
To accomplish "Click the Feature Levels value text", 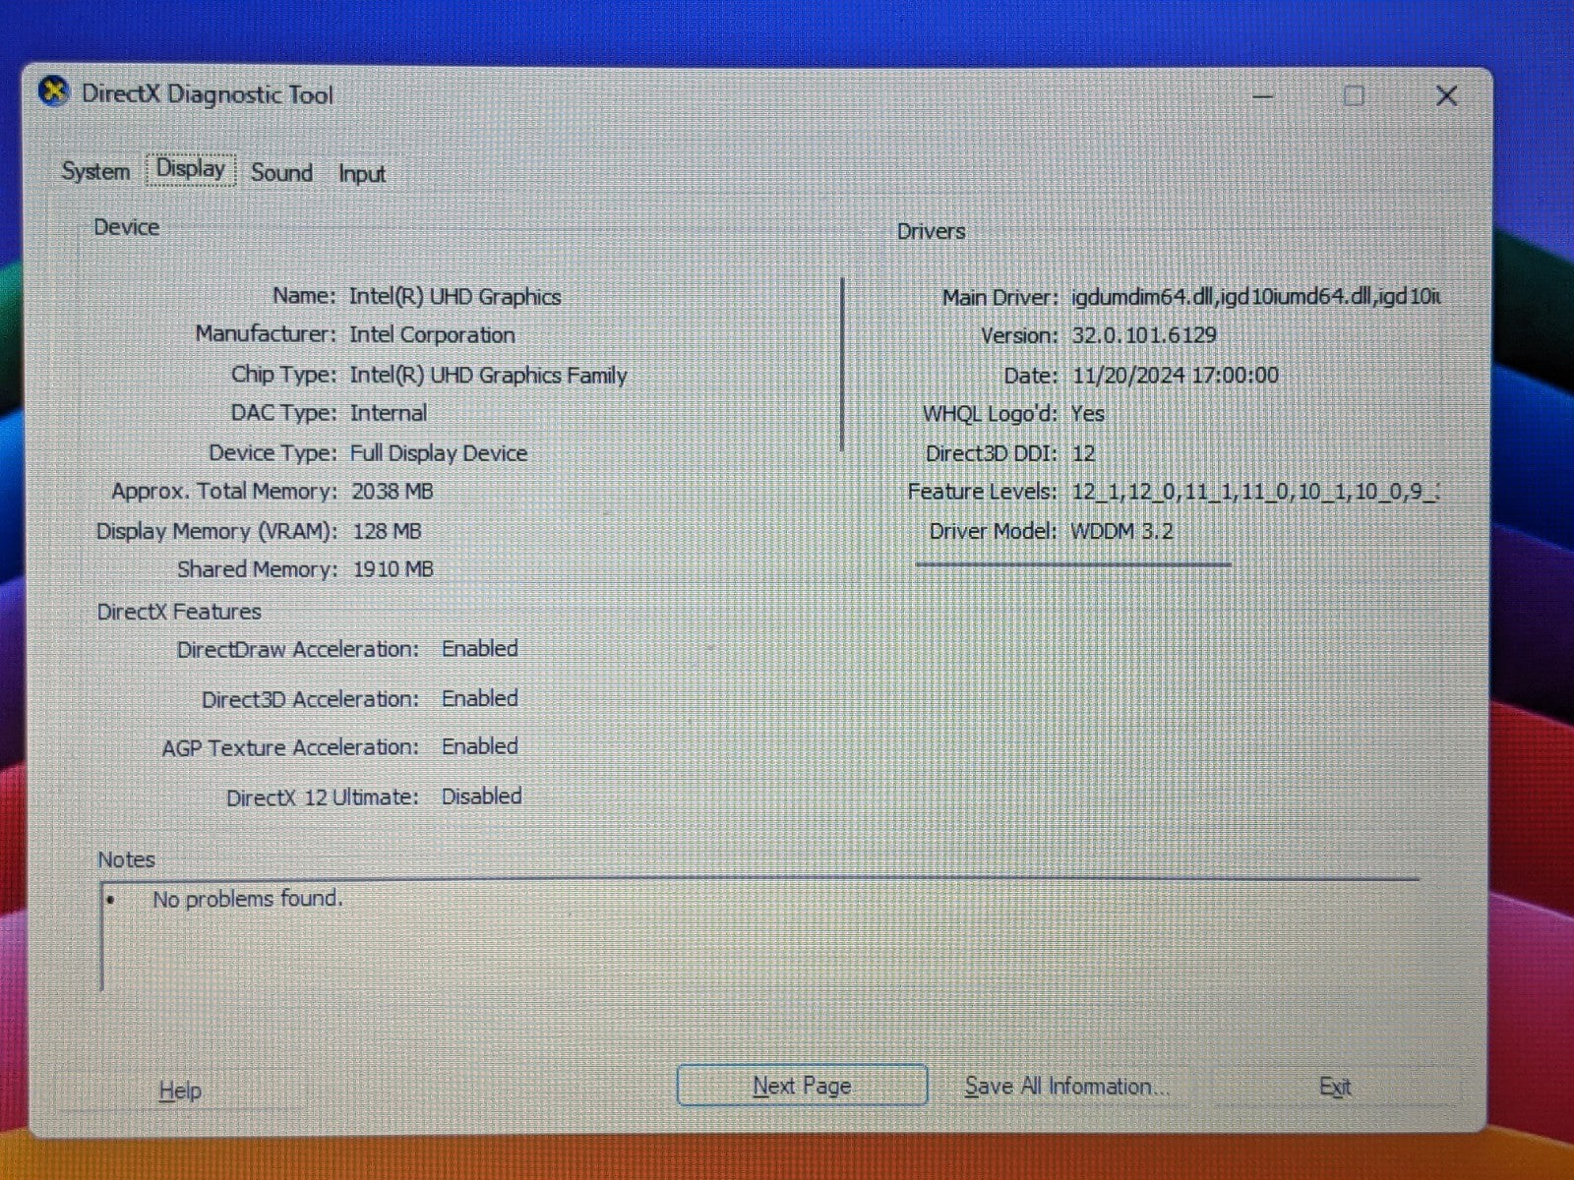I will click(1254, 492).
